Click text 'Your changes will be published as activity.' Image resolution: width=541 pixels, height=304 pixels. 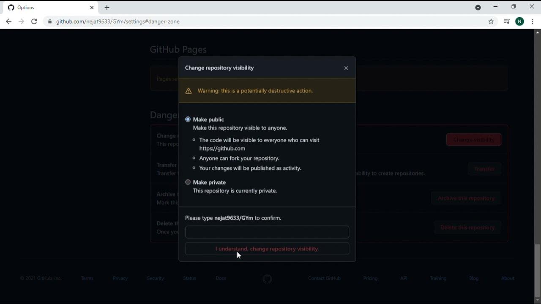click(x=250, y=168)
